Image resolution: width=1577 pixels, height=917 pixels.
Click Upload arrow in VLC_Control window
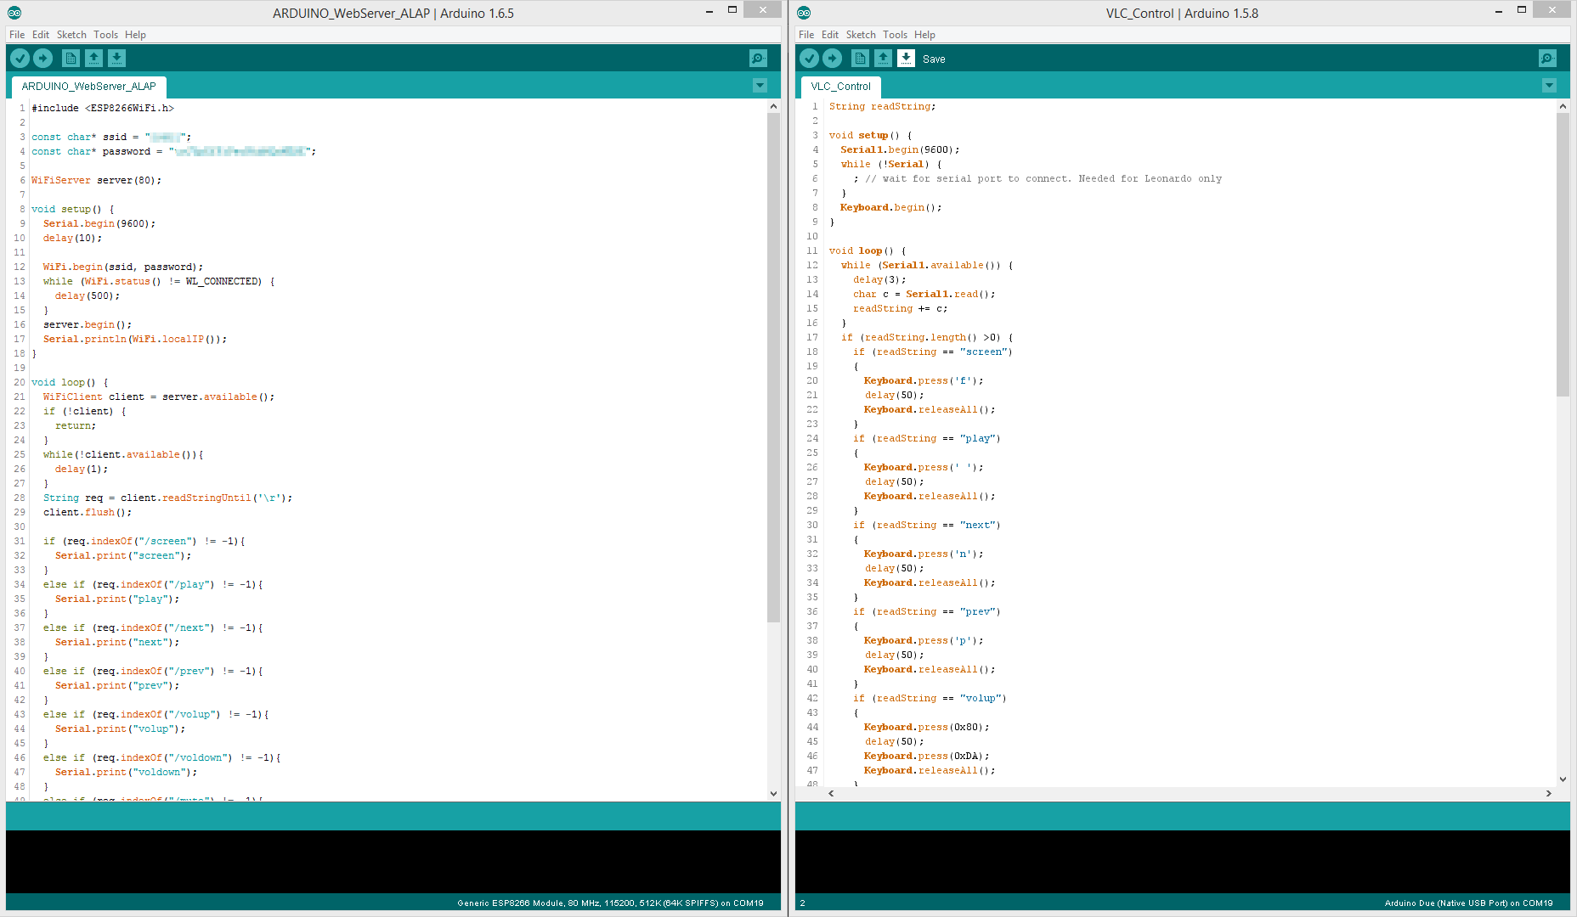click(832, 58)
